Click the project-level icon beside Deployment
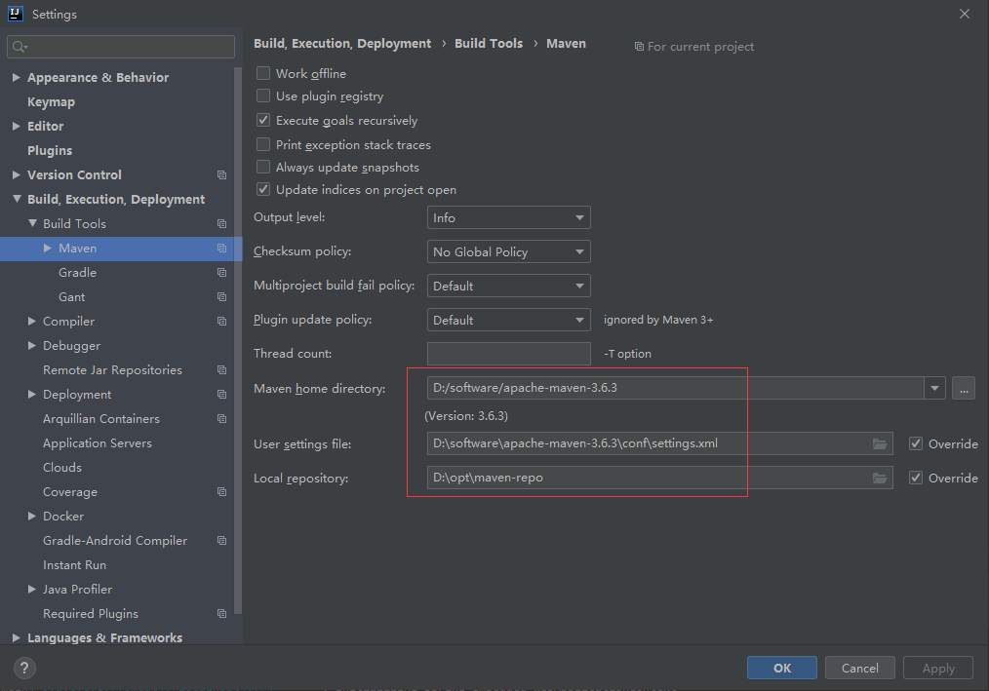 point(222,395)
